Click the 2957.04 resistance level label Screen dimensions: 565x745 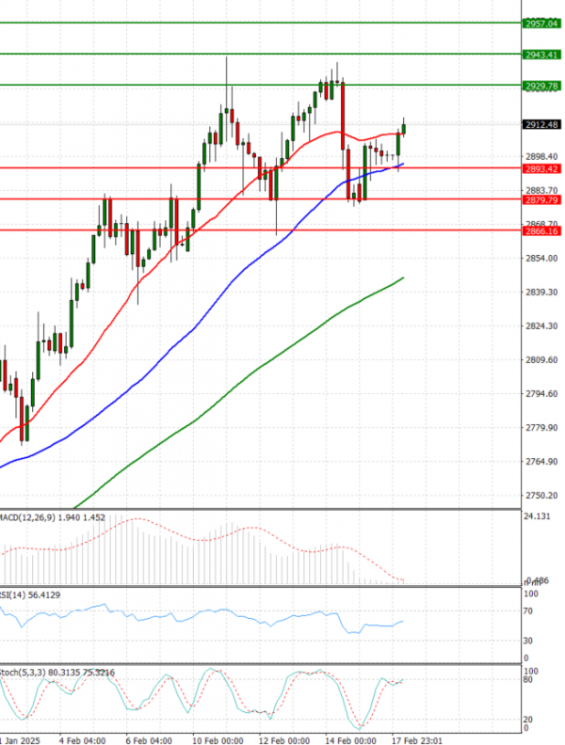pos(541,24)
